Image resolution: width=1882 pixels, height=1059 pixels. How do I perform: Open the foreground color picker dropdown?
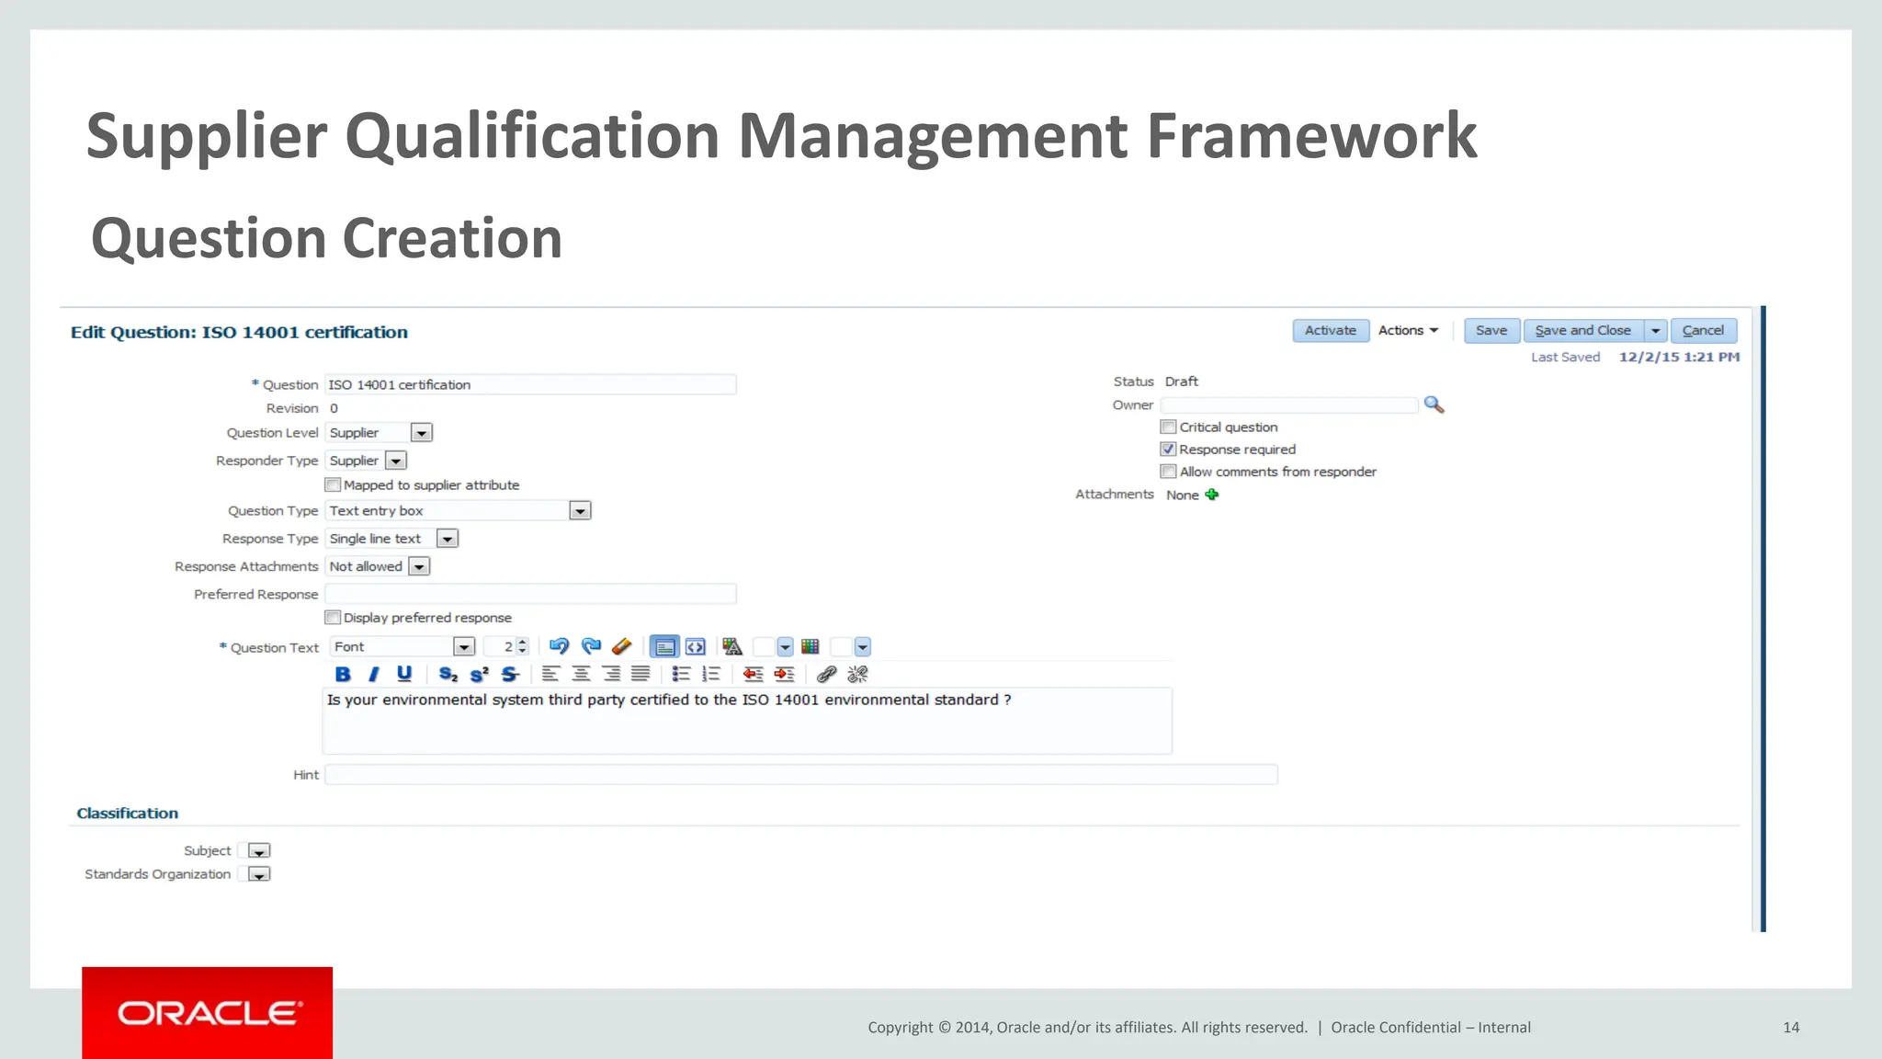pyautogui.click(x=785, y=647)
